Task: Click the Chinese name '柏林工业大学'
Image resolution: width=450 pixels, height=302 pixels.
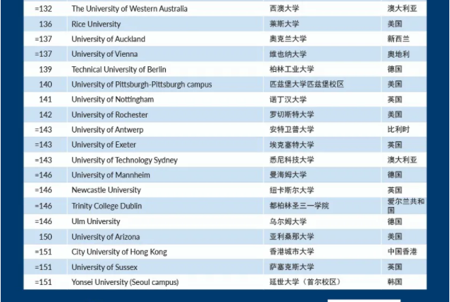Action: pyautogui.click(x=292, y=69)
